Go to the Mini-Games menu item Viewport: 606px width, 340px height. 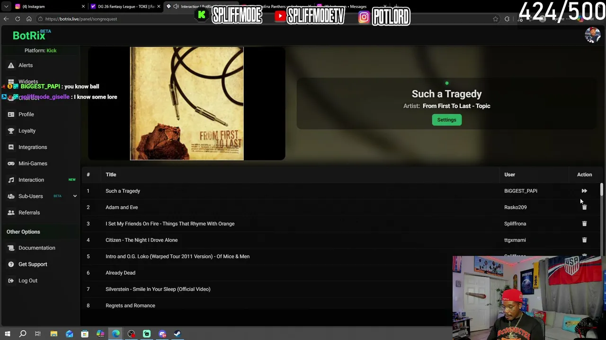pyautogui.click(x=33, y=163)
